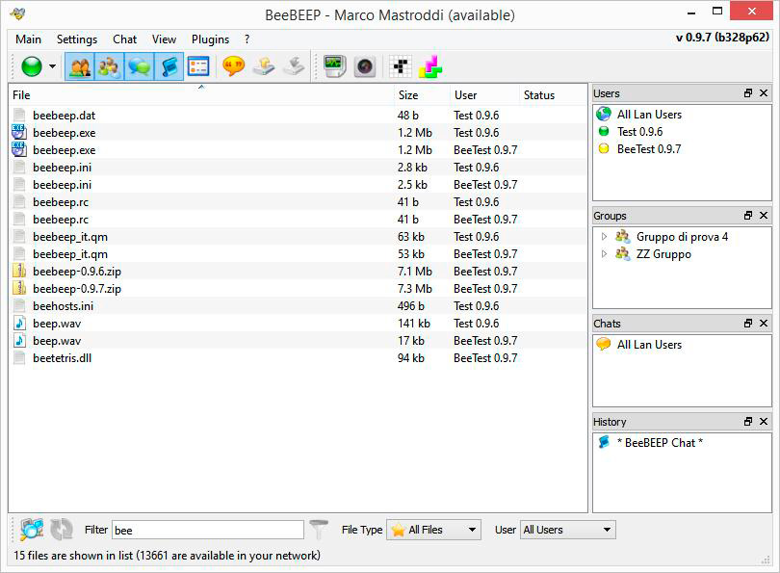Image resolution: width=780 pixels, height=573 pixels.
Task: Open the network monitor screen icon
Action: tap(334, 66)
